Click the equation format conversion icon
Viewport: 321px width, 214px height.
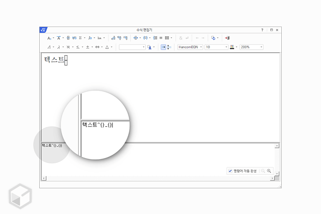(x=213, y=38)
